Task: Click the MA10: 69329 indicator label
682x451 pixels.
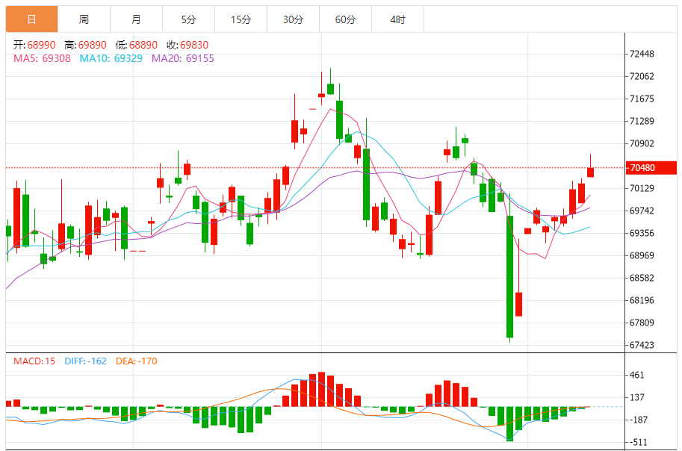Action: coord(111,58)
